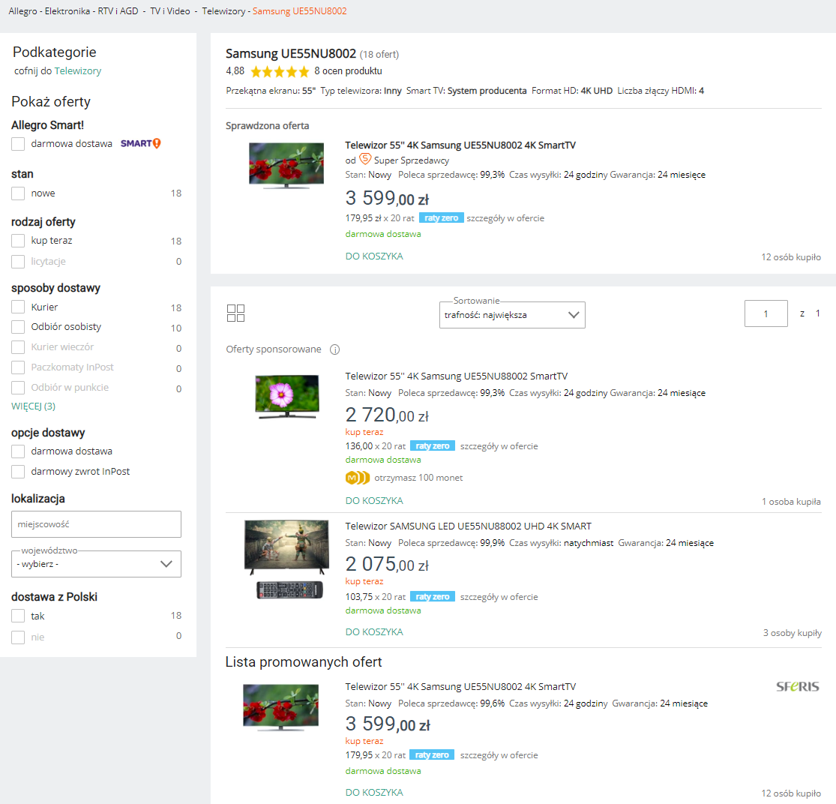Click the five-star product rating
The height and width of the screenshot is (804, 836).
click(x=280, y=71)
